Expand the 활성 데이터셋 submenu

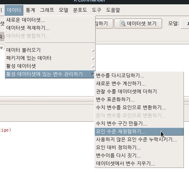[x=50, y=66]
